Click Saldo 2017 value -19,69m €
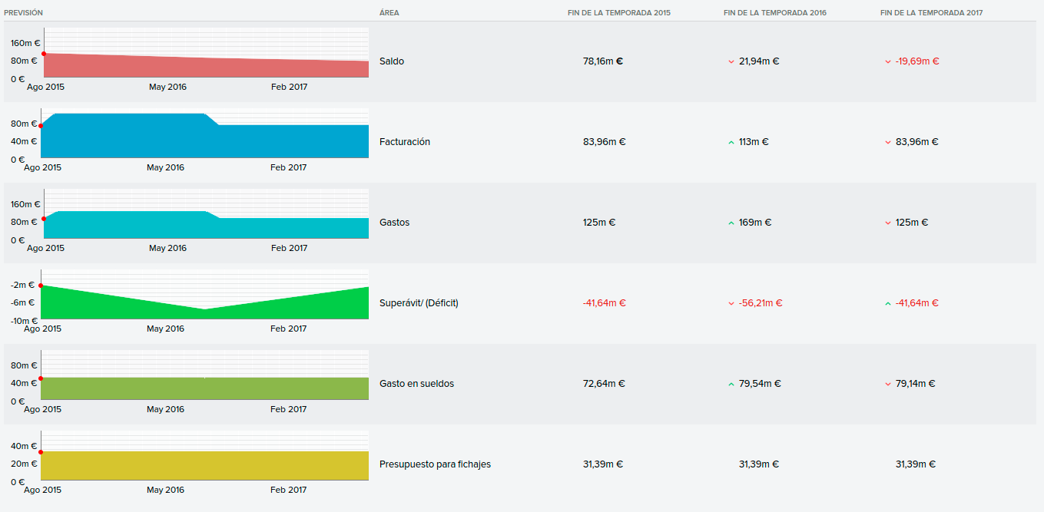This screenshot has height=512, width=1044. [917, 61]
